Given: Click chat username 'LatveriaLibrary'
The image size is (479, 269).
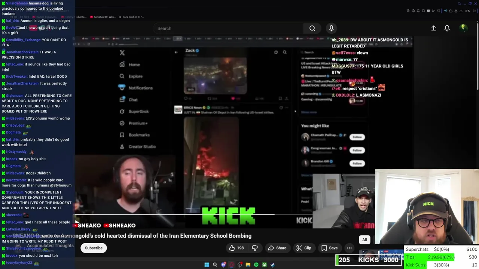Looking at the screenshot, I should (18, 229).
